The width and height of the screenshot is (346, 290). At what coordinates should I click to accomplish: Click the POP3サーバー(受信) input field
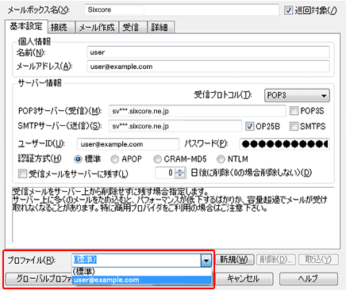point(197,111)
